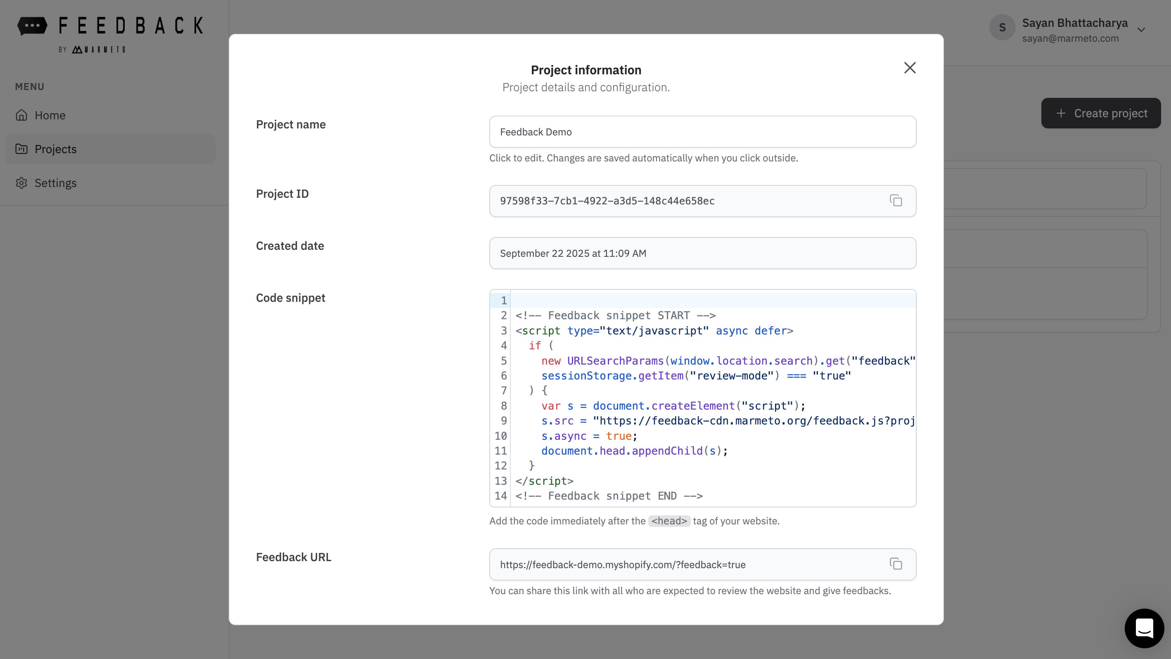Image resolution: width=1171 pixels, height=659 pixels.
Task: Click the Project ID value field
Action: coord(682,201)
